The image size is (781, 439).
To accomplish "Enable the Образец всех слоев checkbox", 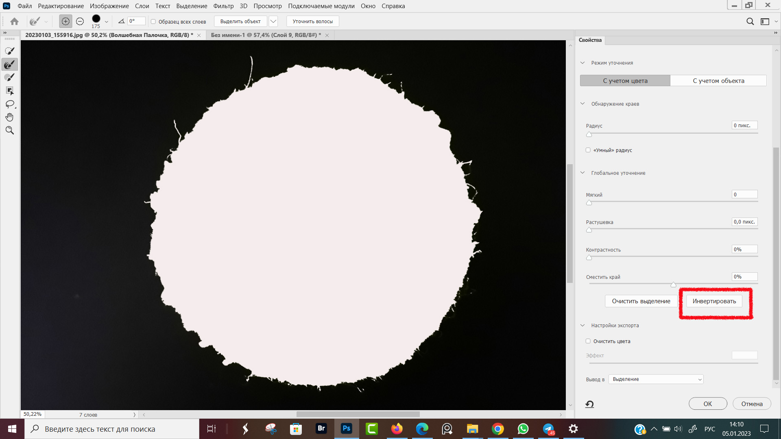I will (x=153, y=22).
